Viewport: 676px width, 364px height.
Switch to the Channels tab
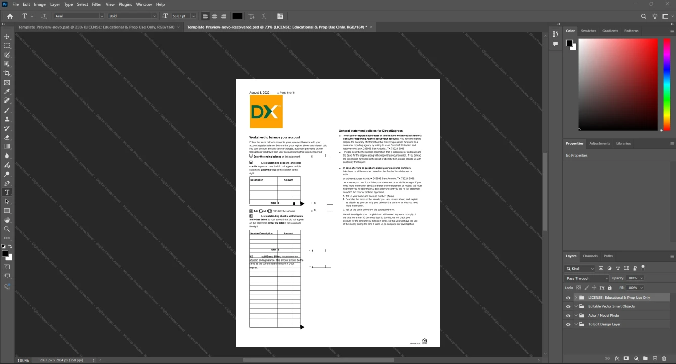[x=590, y=256]
